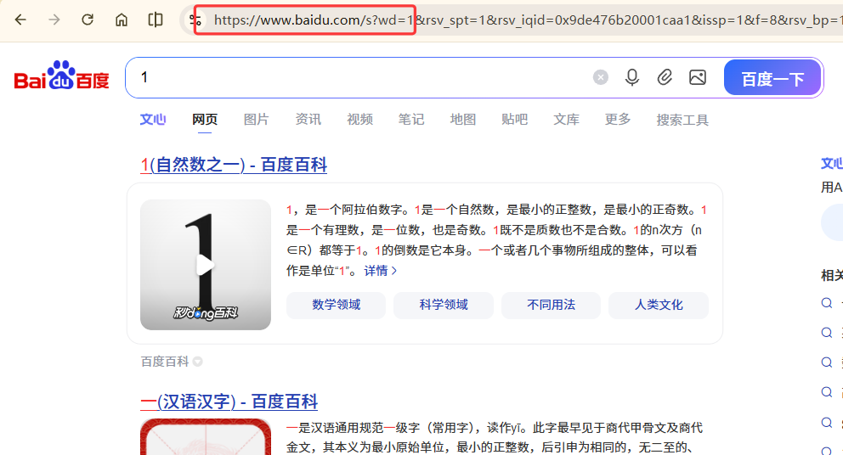This screenshot has height=455, width=843.
Task: Click the 科学领域 tag button
Action: coord(444,305)
